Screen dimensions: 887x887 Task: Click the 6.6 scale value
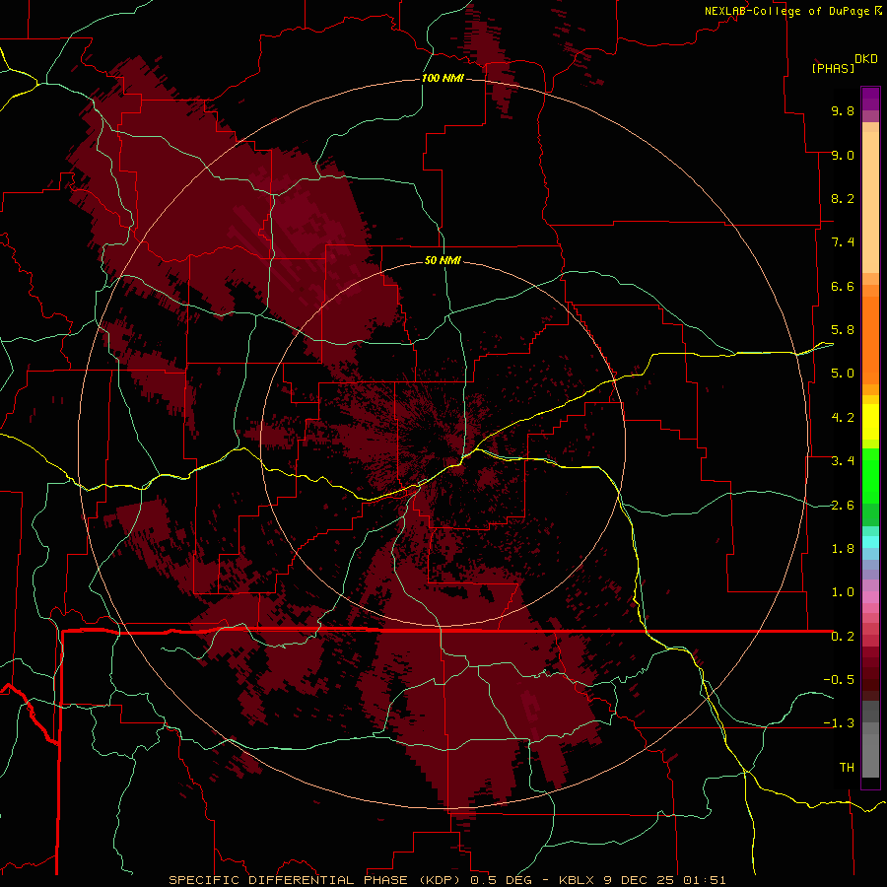coord(843,286)
